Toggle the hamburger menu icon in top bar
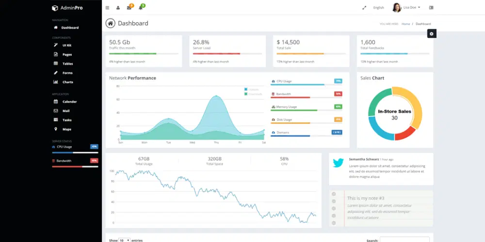Screen dimensions: 485x242 [107, 8]
